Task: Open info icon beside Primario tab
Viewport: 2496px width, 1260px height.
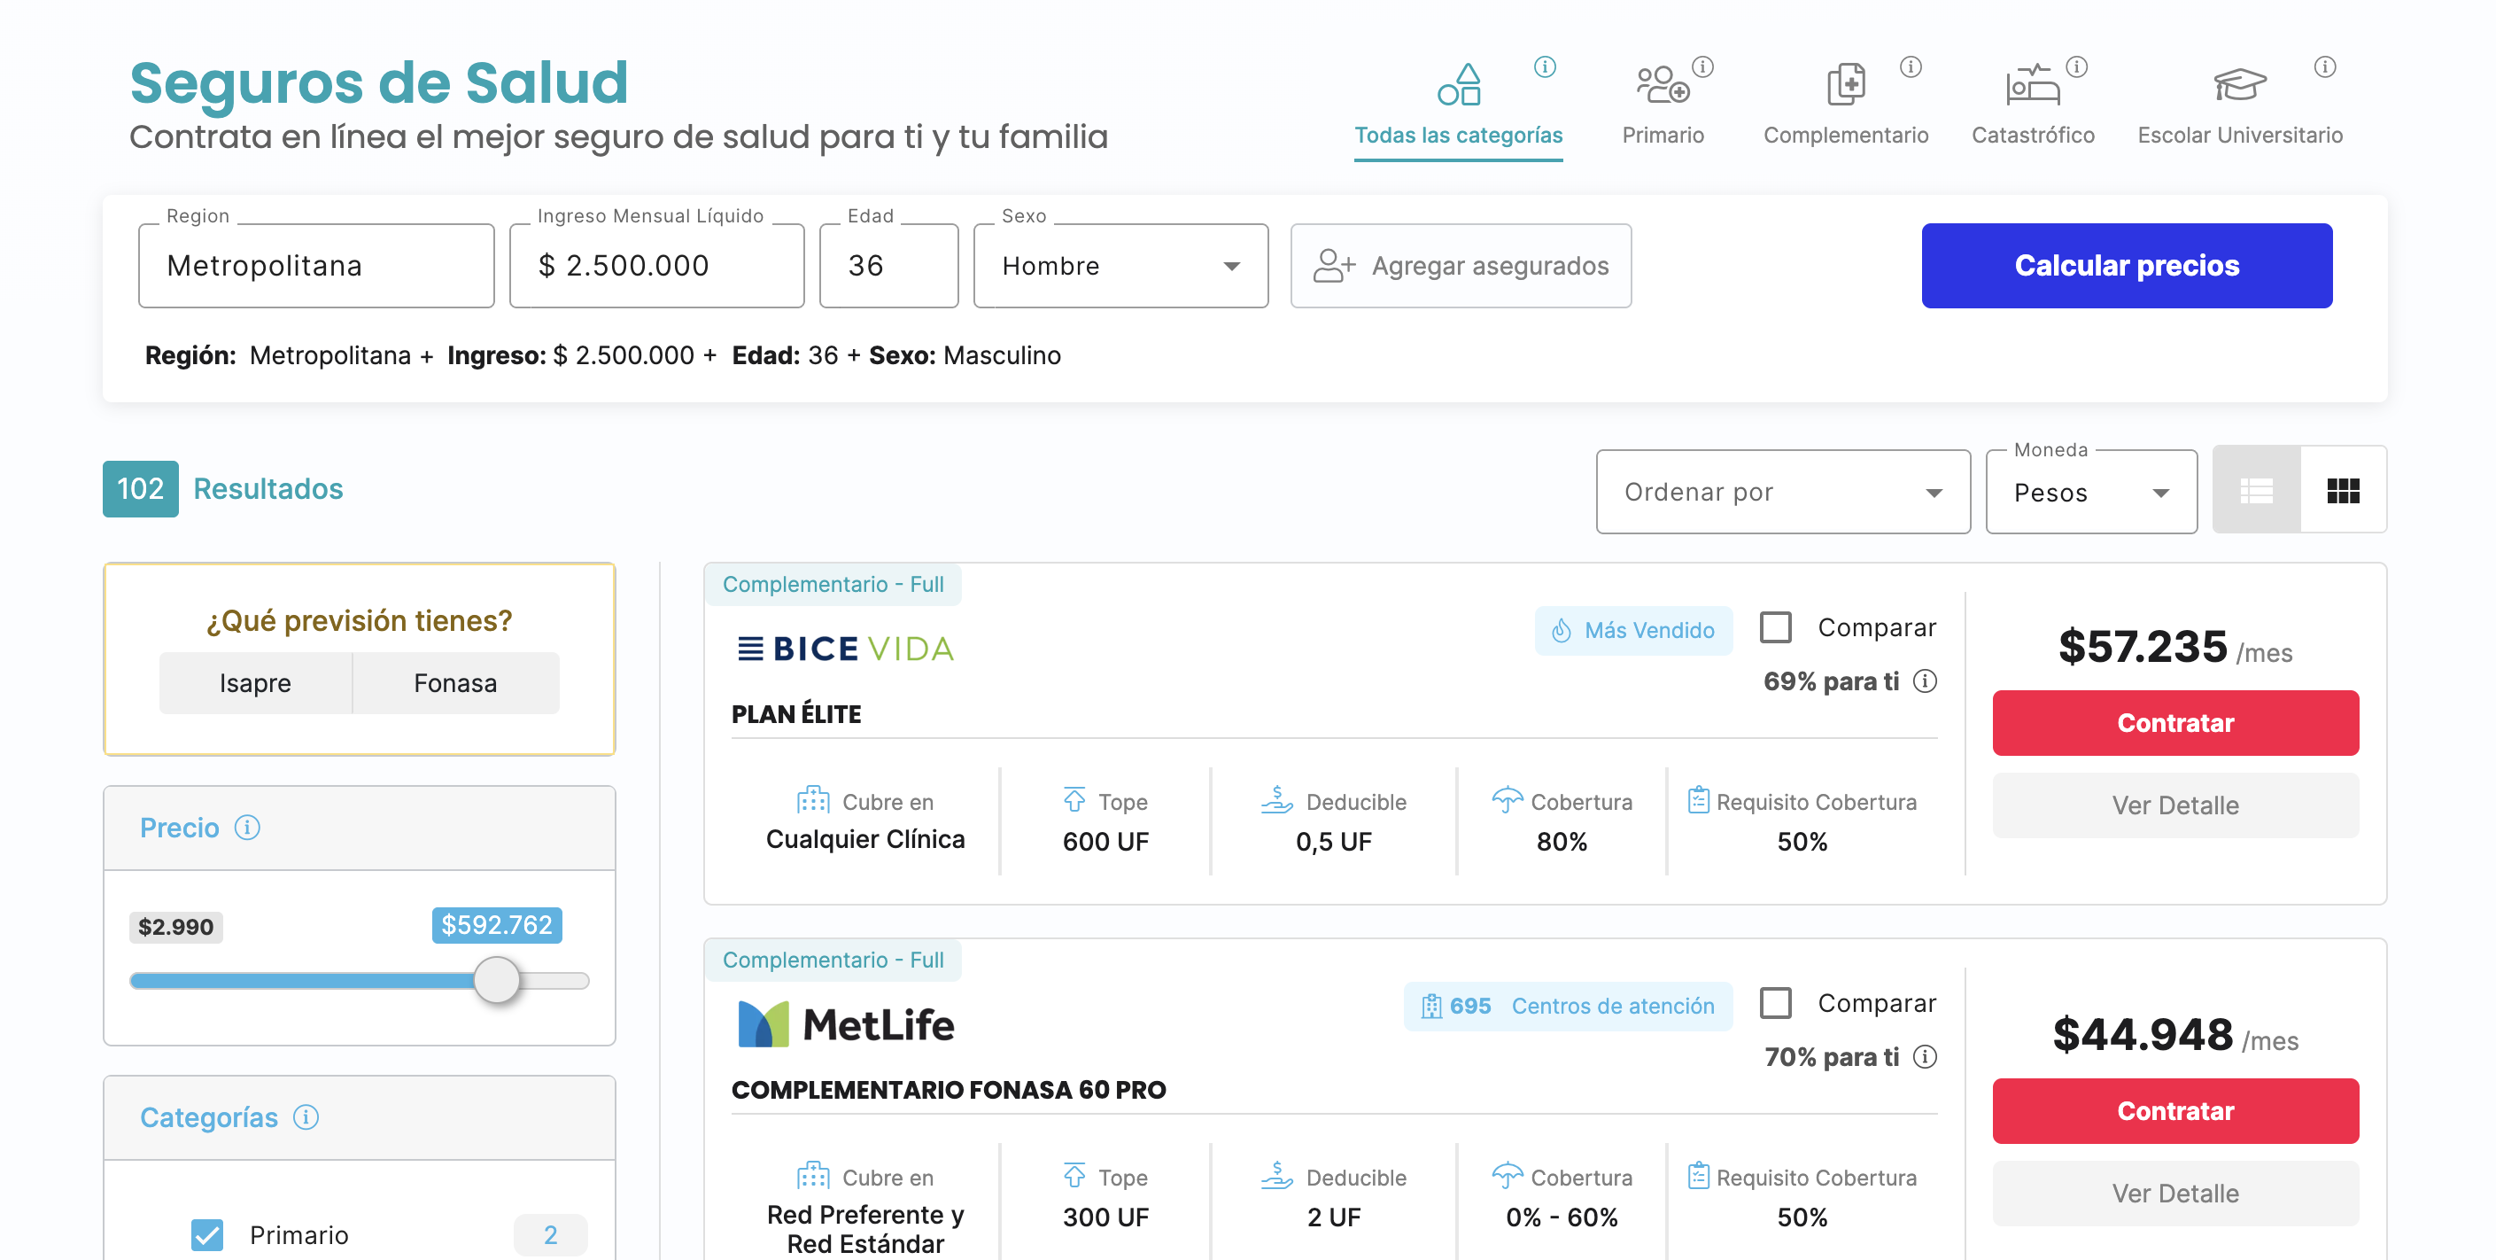Action: coord(1702,66)
